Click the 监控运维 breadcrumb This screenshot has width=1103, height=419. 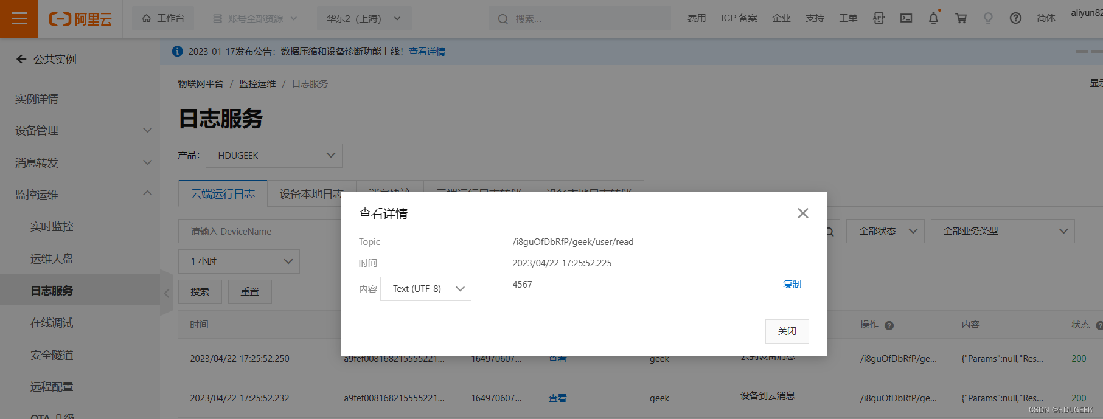257,83
